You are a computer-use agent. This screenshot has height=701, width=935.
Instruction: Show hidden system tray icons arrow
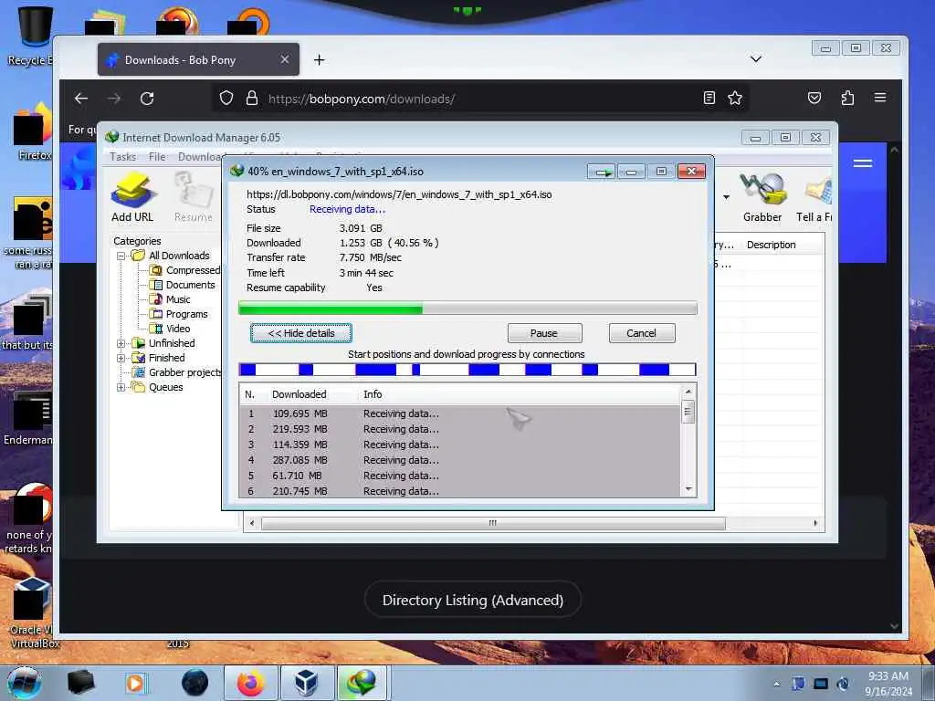coord(776,685)
